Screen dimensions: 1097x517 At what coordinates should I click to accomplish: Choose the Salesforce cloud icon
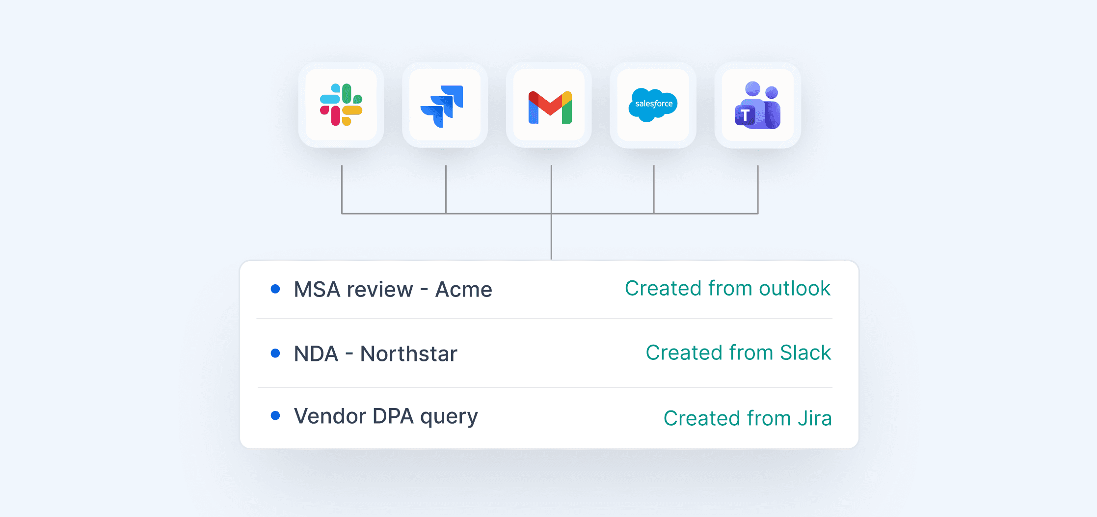click(x=653, y=105)
